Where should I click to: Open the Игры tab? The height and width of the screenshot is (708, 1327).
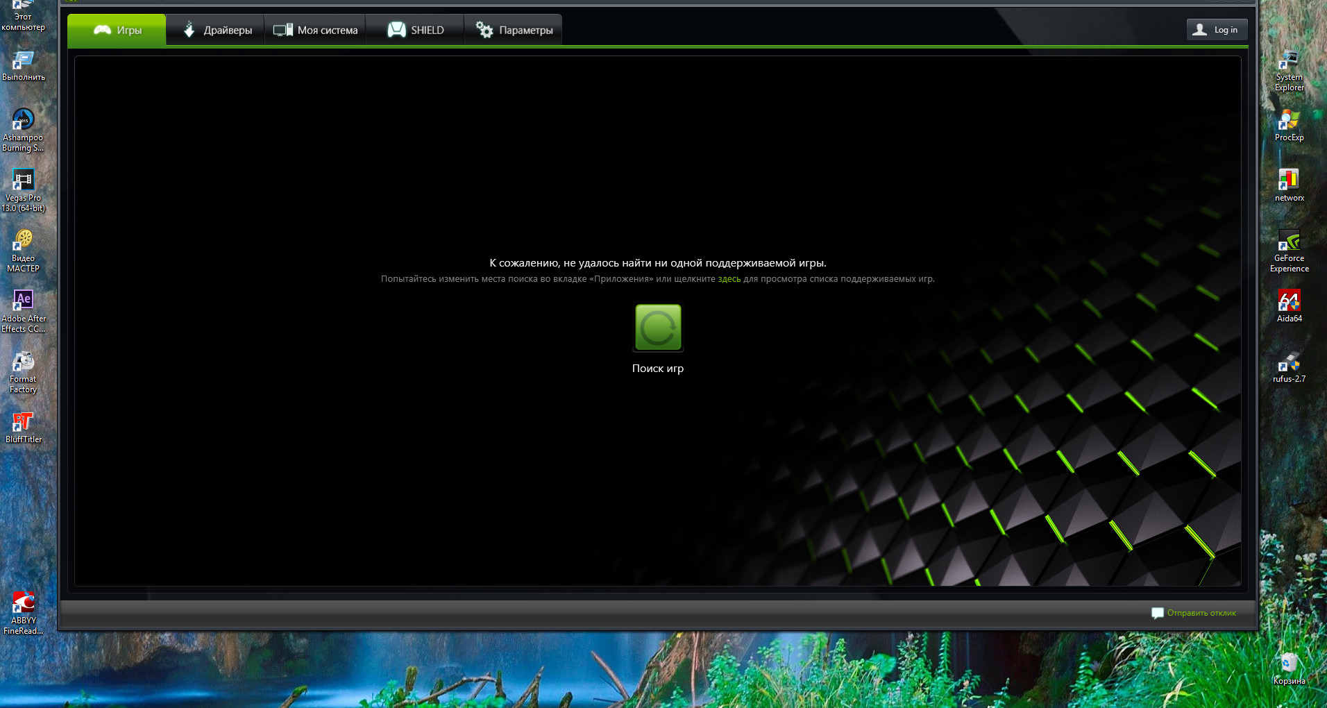(117, 30)
